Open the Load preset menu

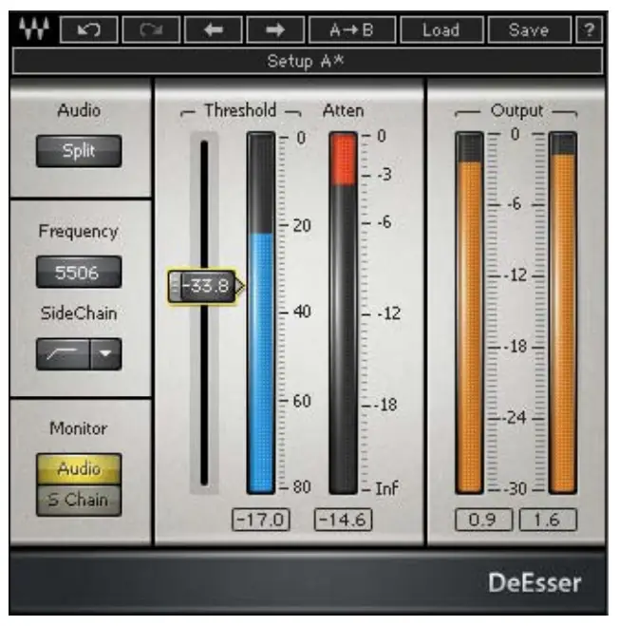[x=441, y=29]
